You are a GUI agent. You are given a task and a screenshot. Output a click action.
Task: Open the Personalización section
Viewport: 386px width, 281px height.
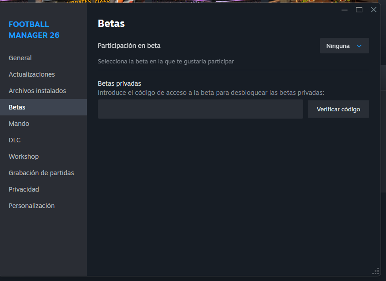(32, 206)
